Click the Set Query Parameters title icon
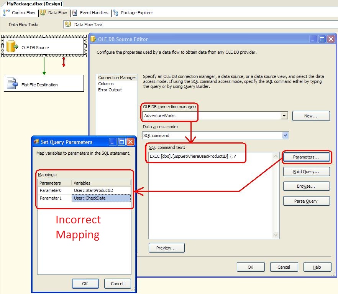Screen dimensions: 338x294 [x=36, y=142]
